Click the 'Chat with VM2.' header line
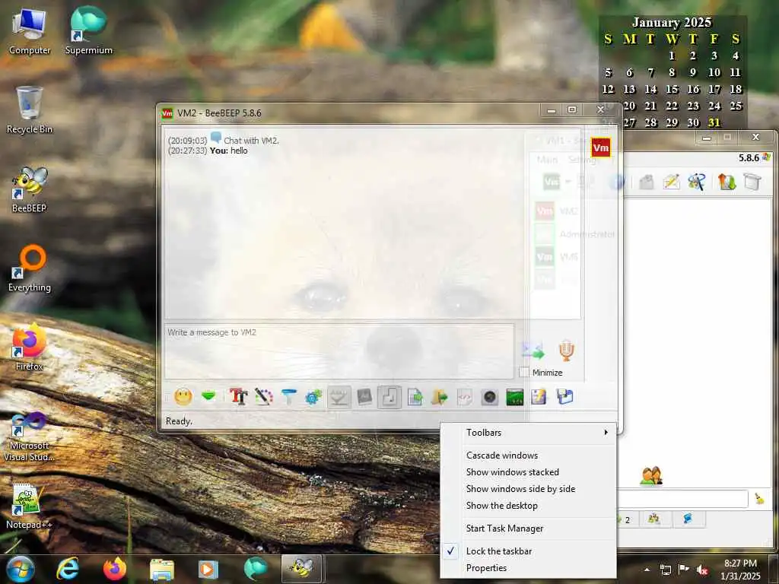This screenshot has width=779, height=584. [x=251, y=141]
